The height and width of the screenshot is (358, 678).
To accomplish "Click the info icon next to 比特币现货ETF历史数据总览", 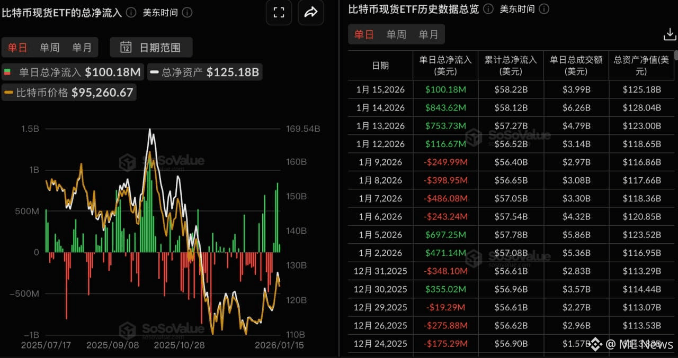I will [488, 8].
